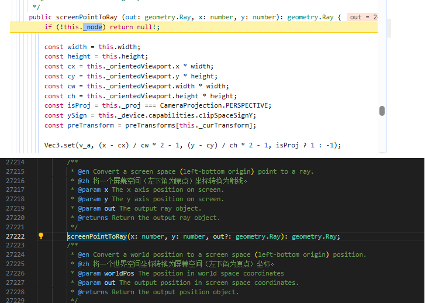Screen dimensions: 425x303
Task: Click CameraProjection.PERSPECTIVE in the isProj line
Action: point(213,105)
